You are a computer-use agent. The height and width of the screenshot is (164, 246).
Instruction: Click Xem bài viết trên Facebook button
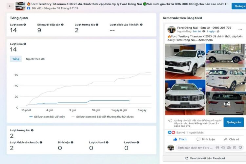(x=205, y=158)
